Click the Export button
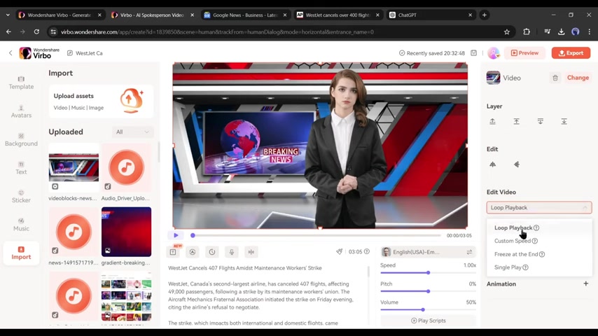This screenshot has height=336, width=598. point(570,52)
